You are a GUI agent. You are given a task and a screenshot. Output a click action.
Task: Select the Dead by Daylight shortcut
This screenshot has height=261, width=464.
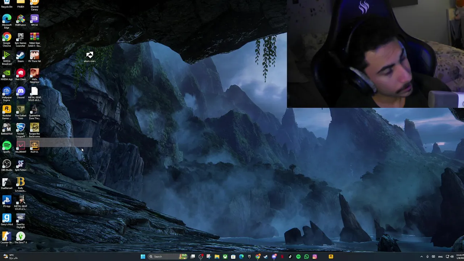coord(21,221)
